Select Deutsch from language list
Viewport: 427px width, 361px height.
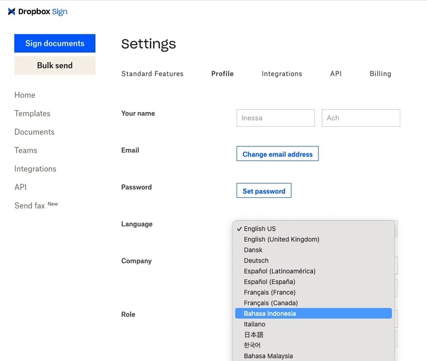coord(314,261)
